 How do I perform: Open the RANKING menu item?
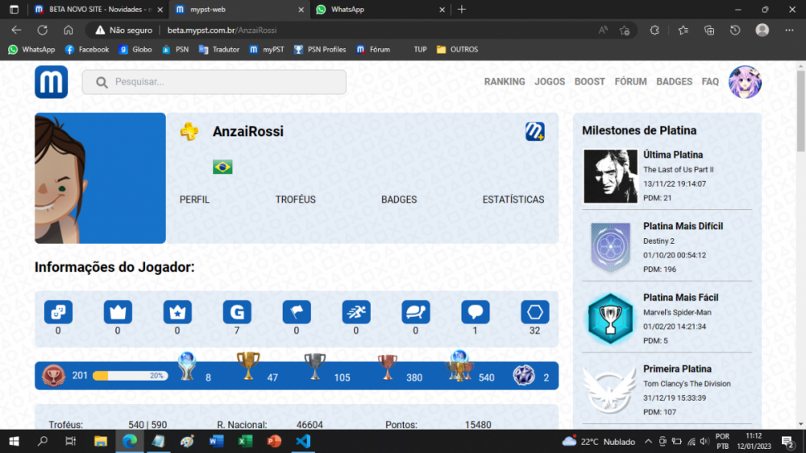click(505, 81)
